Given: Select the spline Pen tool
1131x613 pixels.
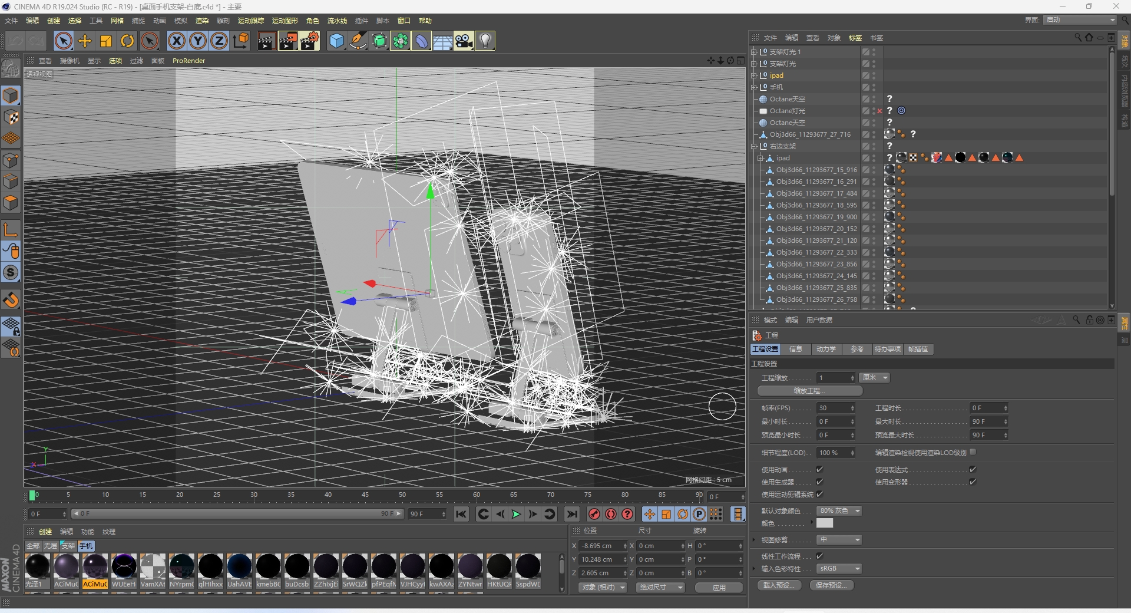Looking at the screenshot, I should [x=358, y=41].
